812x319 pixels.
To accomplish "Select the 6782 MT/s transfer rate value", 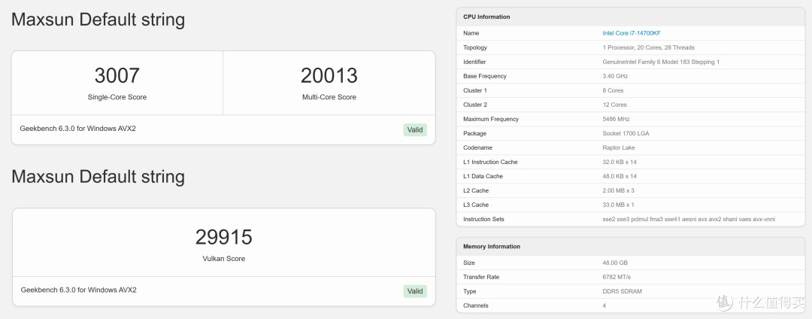I will (x=617, y=277).
